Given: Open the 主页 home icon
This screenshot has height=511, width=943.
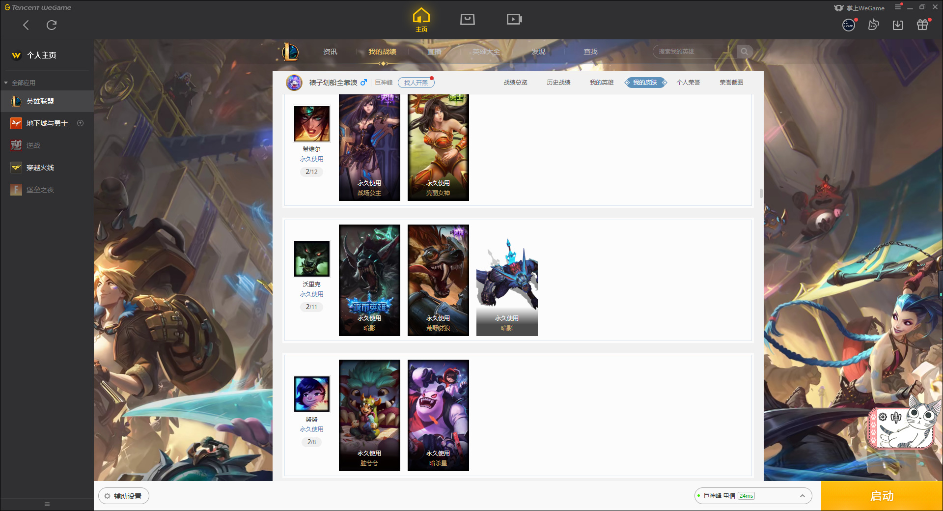Looking at the screenshot, I should [x=421, y=20].
